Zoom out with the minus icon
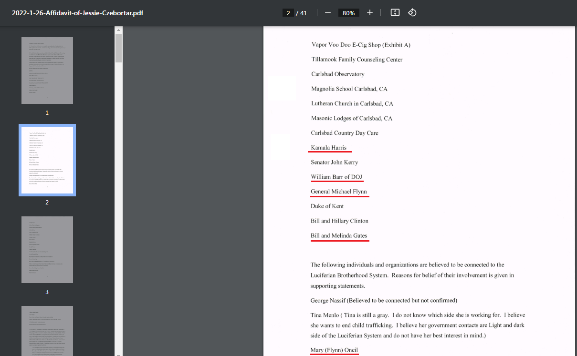The height and width of the screenshot is (356, 577). coord(328,13)
